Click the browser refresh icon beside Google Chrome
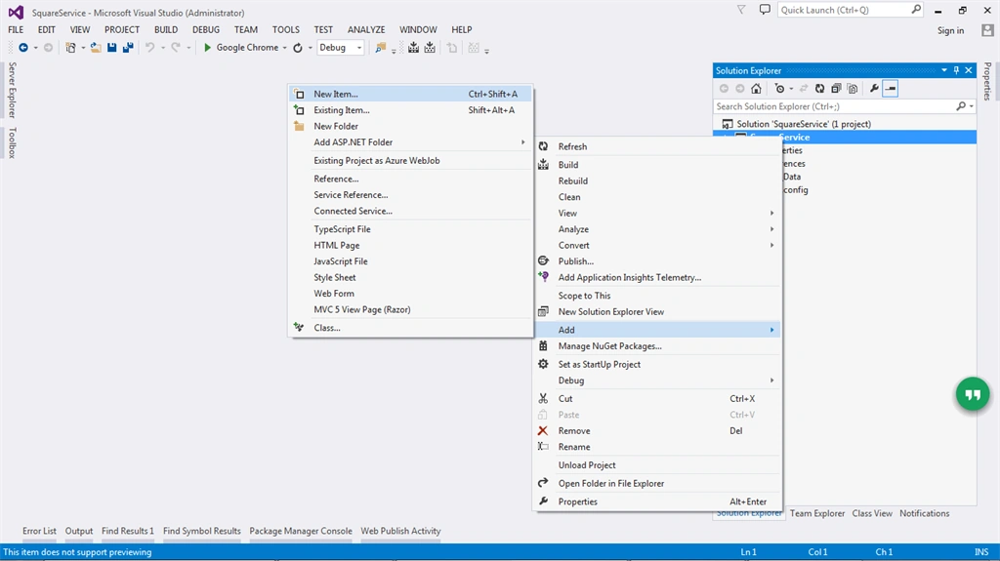 [298, 48]
